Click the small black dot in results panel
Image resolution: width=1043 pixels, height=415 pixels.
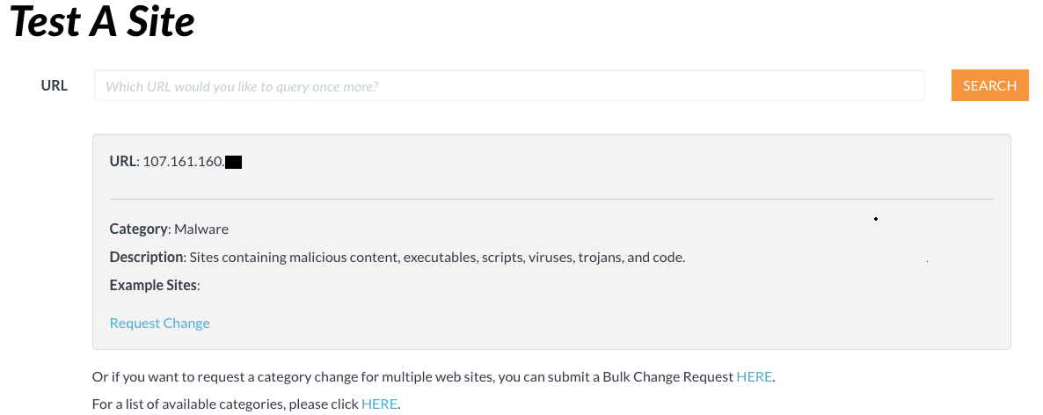(x=876, y=218)
